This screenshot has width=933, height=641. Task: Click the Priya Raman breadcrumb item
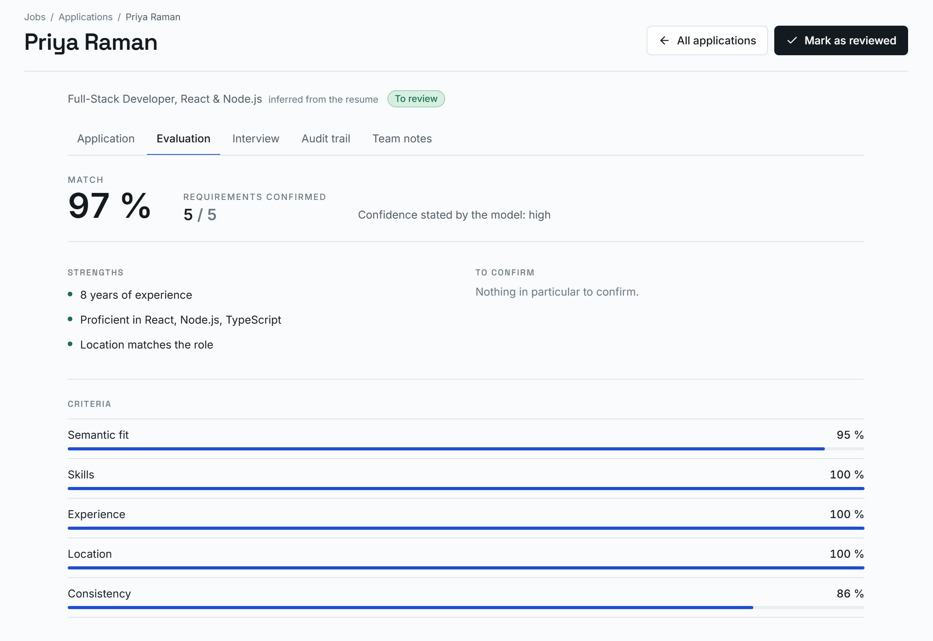[x=153, y=17]
